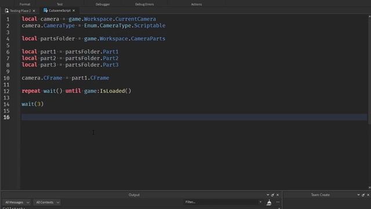Click the Output panel title
Image resolution: width=371 pixels, height=209 pixels.
[x=134, y=195]
